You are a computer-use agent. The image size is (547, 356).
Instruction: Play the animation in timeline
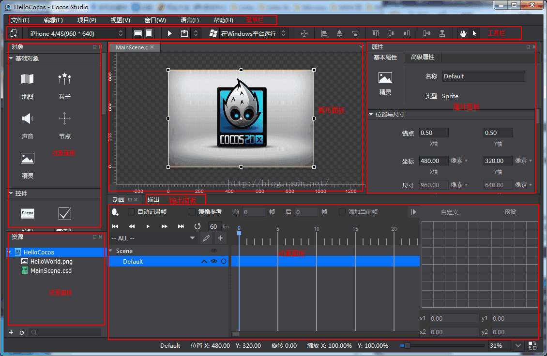click(148, 226)
